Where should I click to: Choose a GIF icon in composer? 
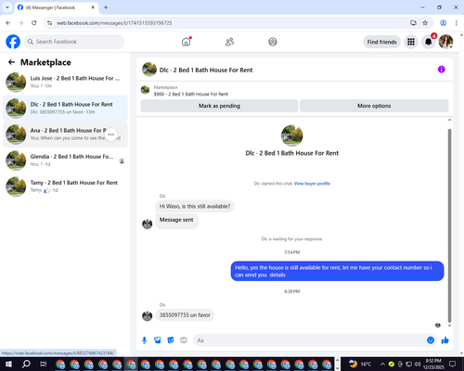pos(184,340)
